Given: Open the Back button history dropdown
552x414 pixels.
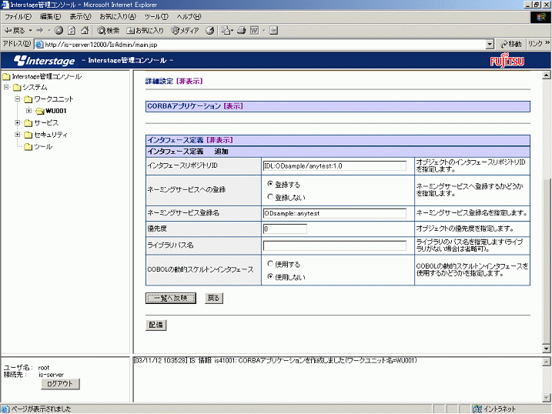Looking at the screenshot, I should pos(30,31).
